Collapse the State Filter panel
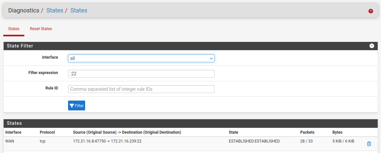Viewport: 381px width, 153px height. point(371,46)
